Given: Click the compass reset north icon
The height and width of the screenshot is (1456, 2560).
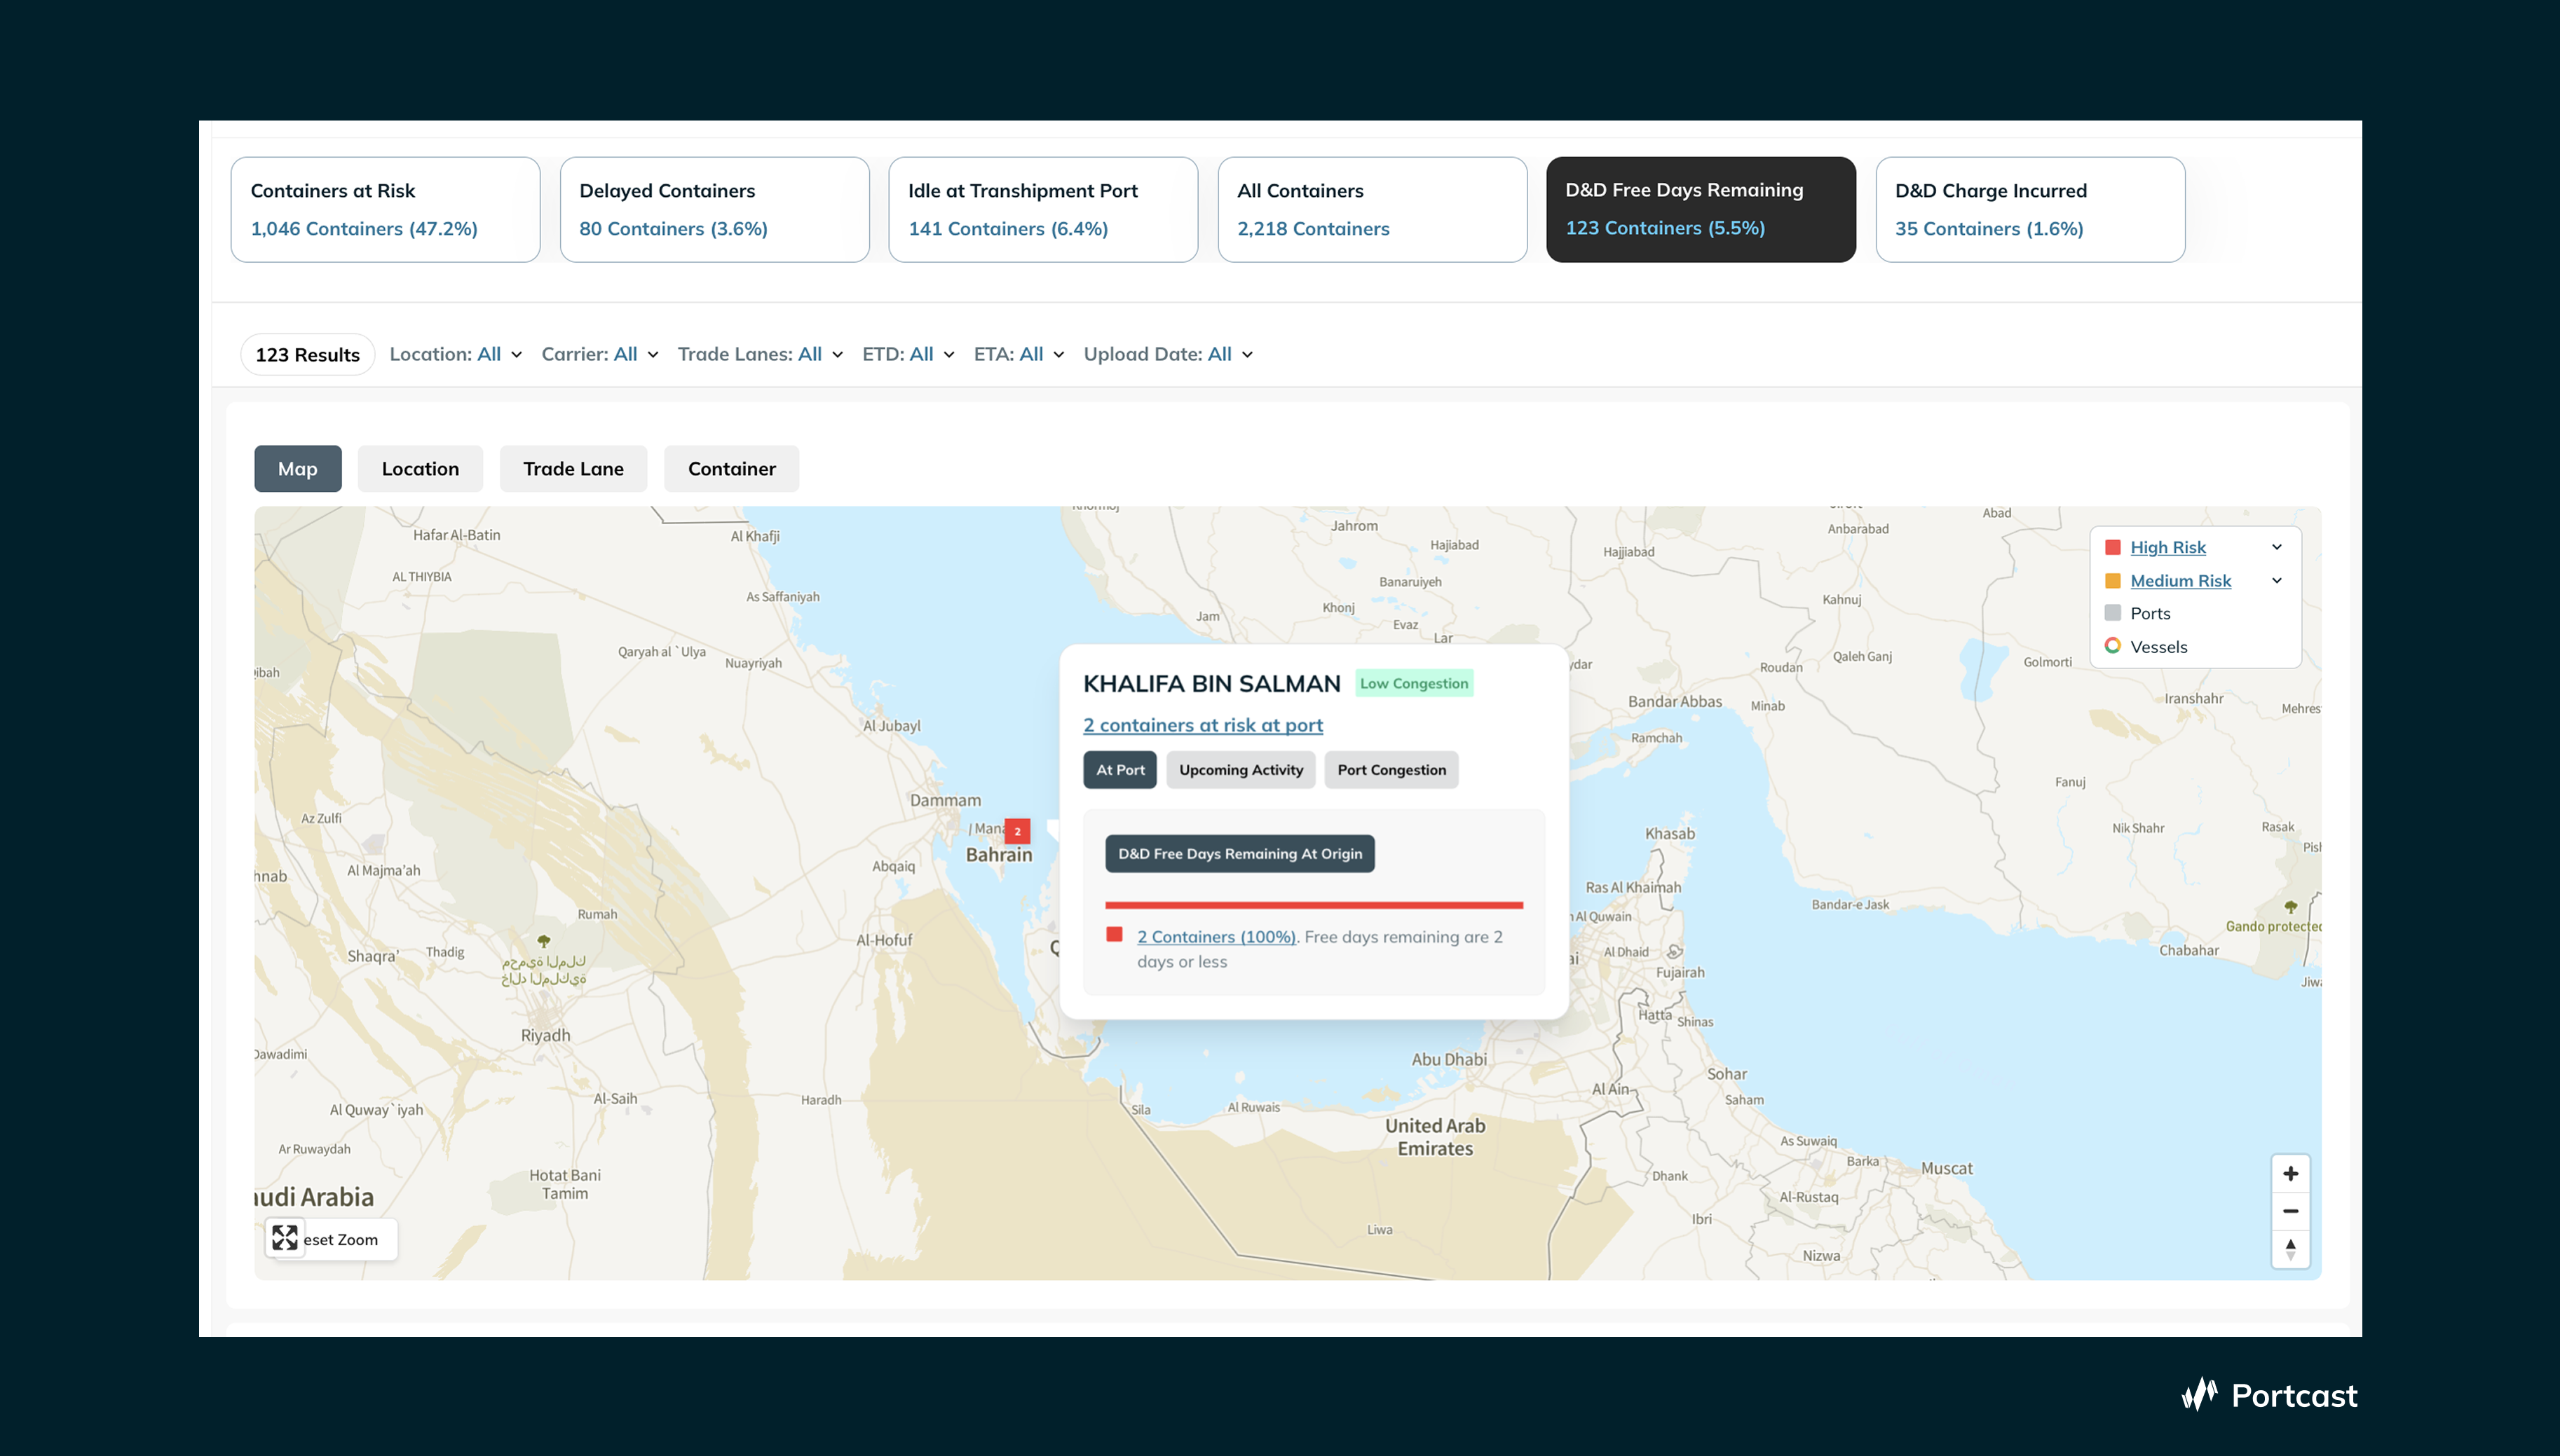Looking at the screenshot, I should (x=2290, y=1249).
